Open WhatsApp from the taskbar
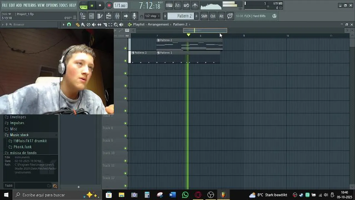Viewport: 355px width, 200px height. pyautogui.click(x=185, y=195)
